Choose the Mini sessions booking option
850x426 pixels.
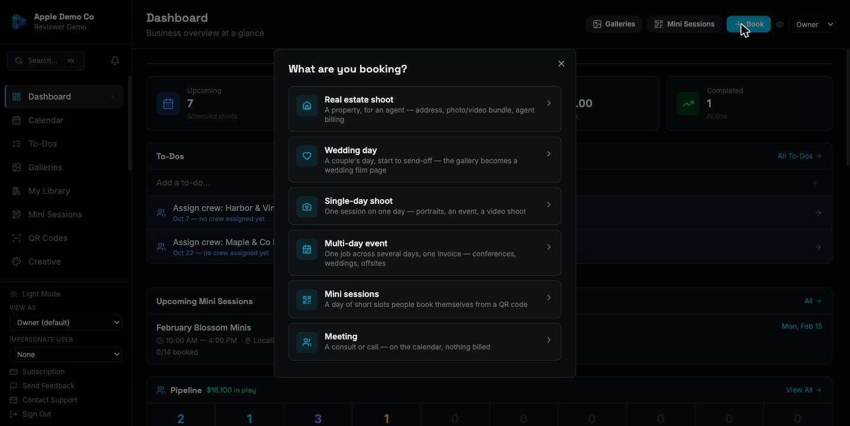tap(425, 299)
